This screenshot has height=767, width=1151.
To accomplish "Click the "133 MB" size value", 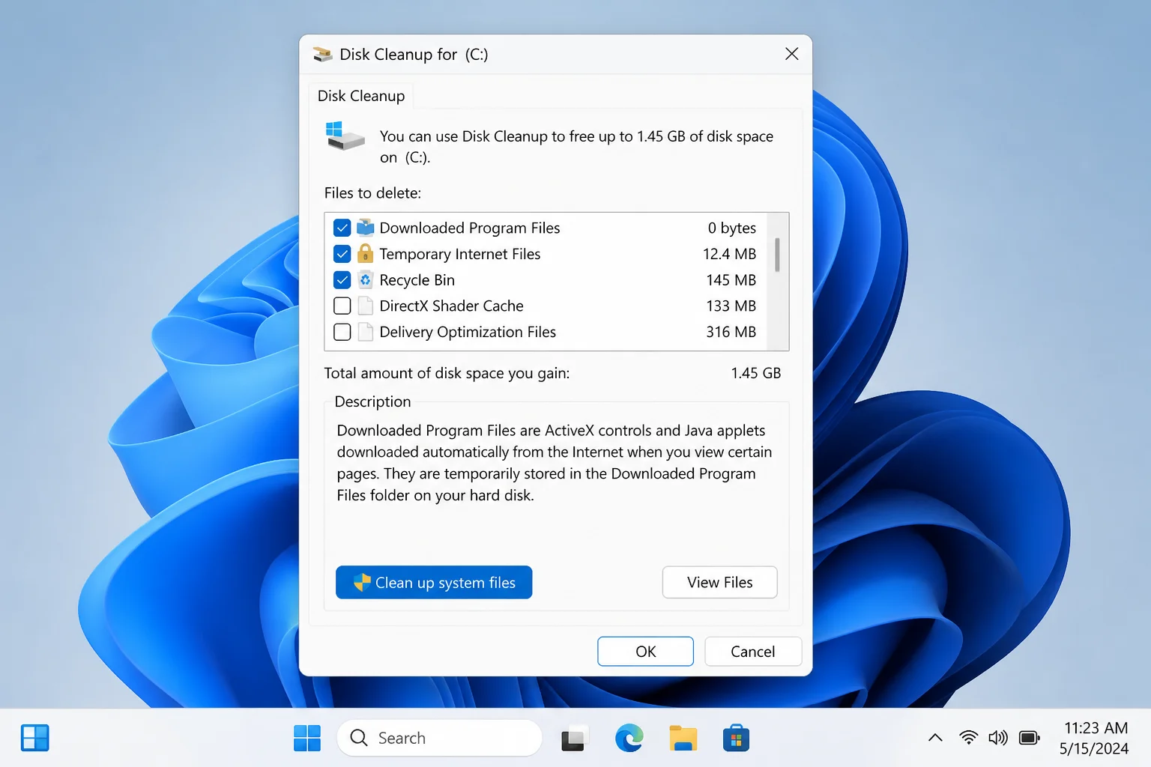I will [731, 306].
